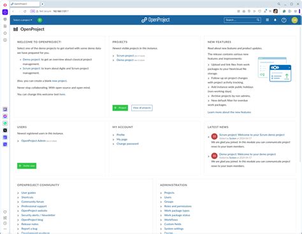
Task: Open the modules grid menu icon
Action: (x=268, y=20)
